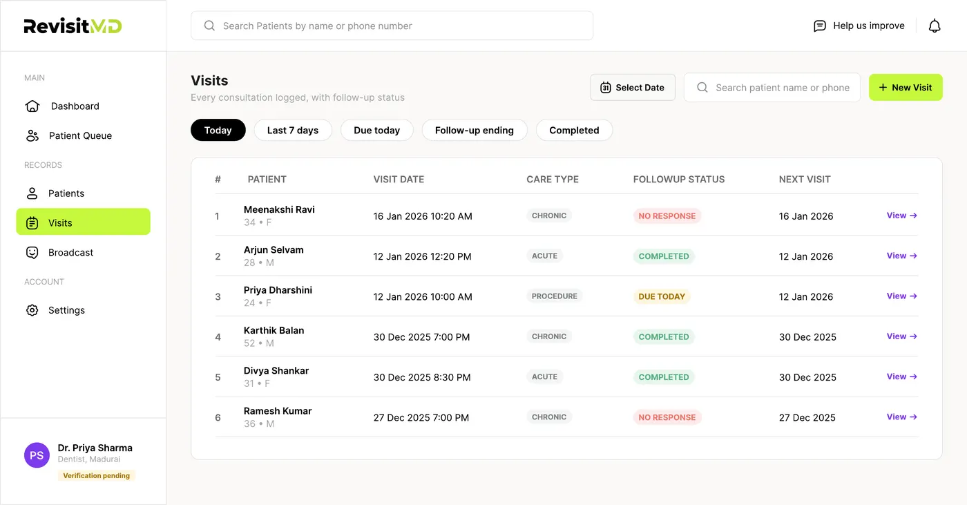The image size is (967, 505).
Task: Click the VISIT DATE column header
Action: 399,179
